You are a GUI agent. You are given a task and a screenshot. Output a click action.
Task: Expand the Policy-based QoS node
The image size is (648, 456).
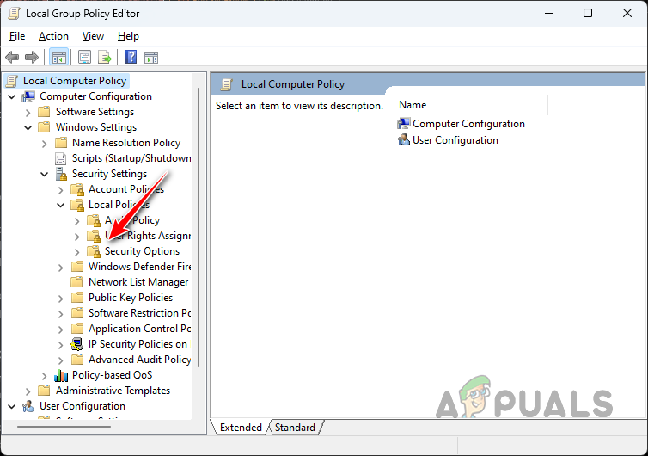[44, 376]
